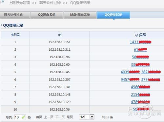
Task: Open QQ number link starting with 478
Action: click(140, 102)
